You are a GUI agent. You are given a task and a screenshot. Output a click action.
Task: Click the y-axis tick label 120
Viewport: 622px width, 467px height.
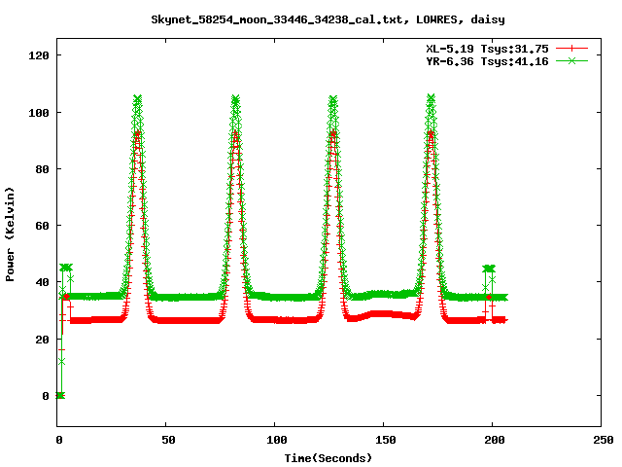click(x=39, y=55)
